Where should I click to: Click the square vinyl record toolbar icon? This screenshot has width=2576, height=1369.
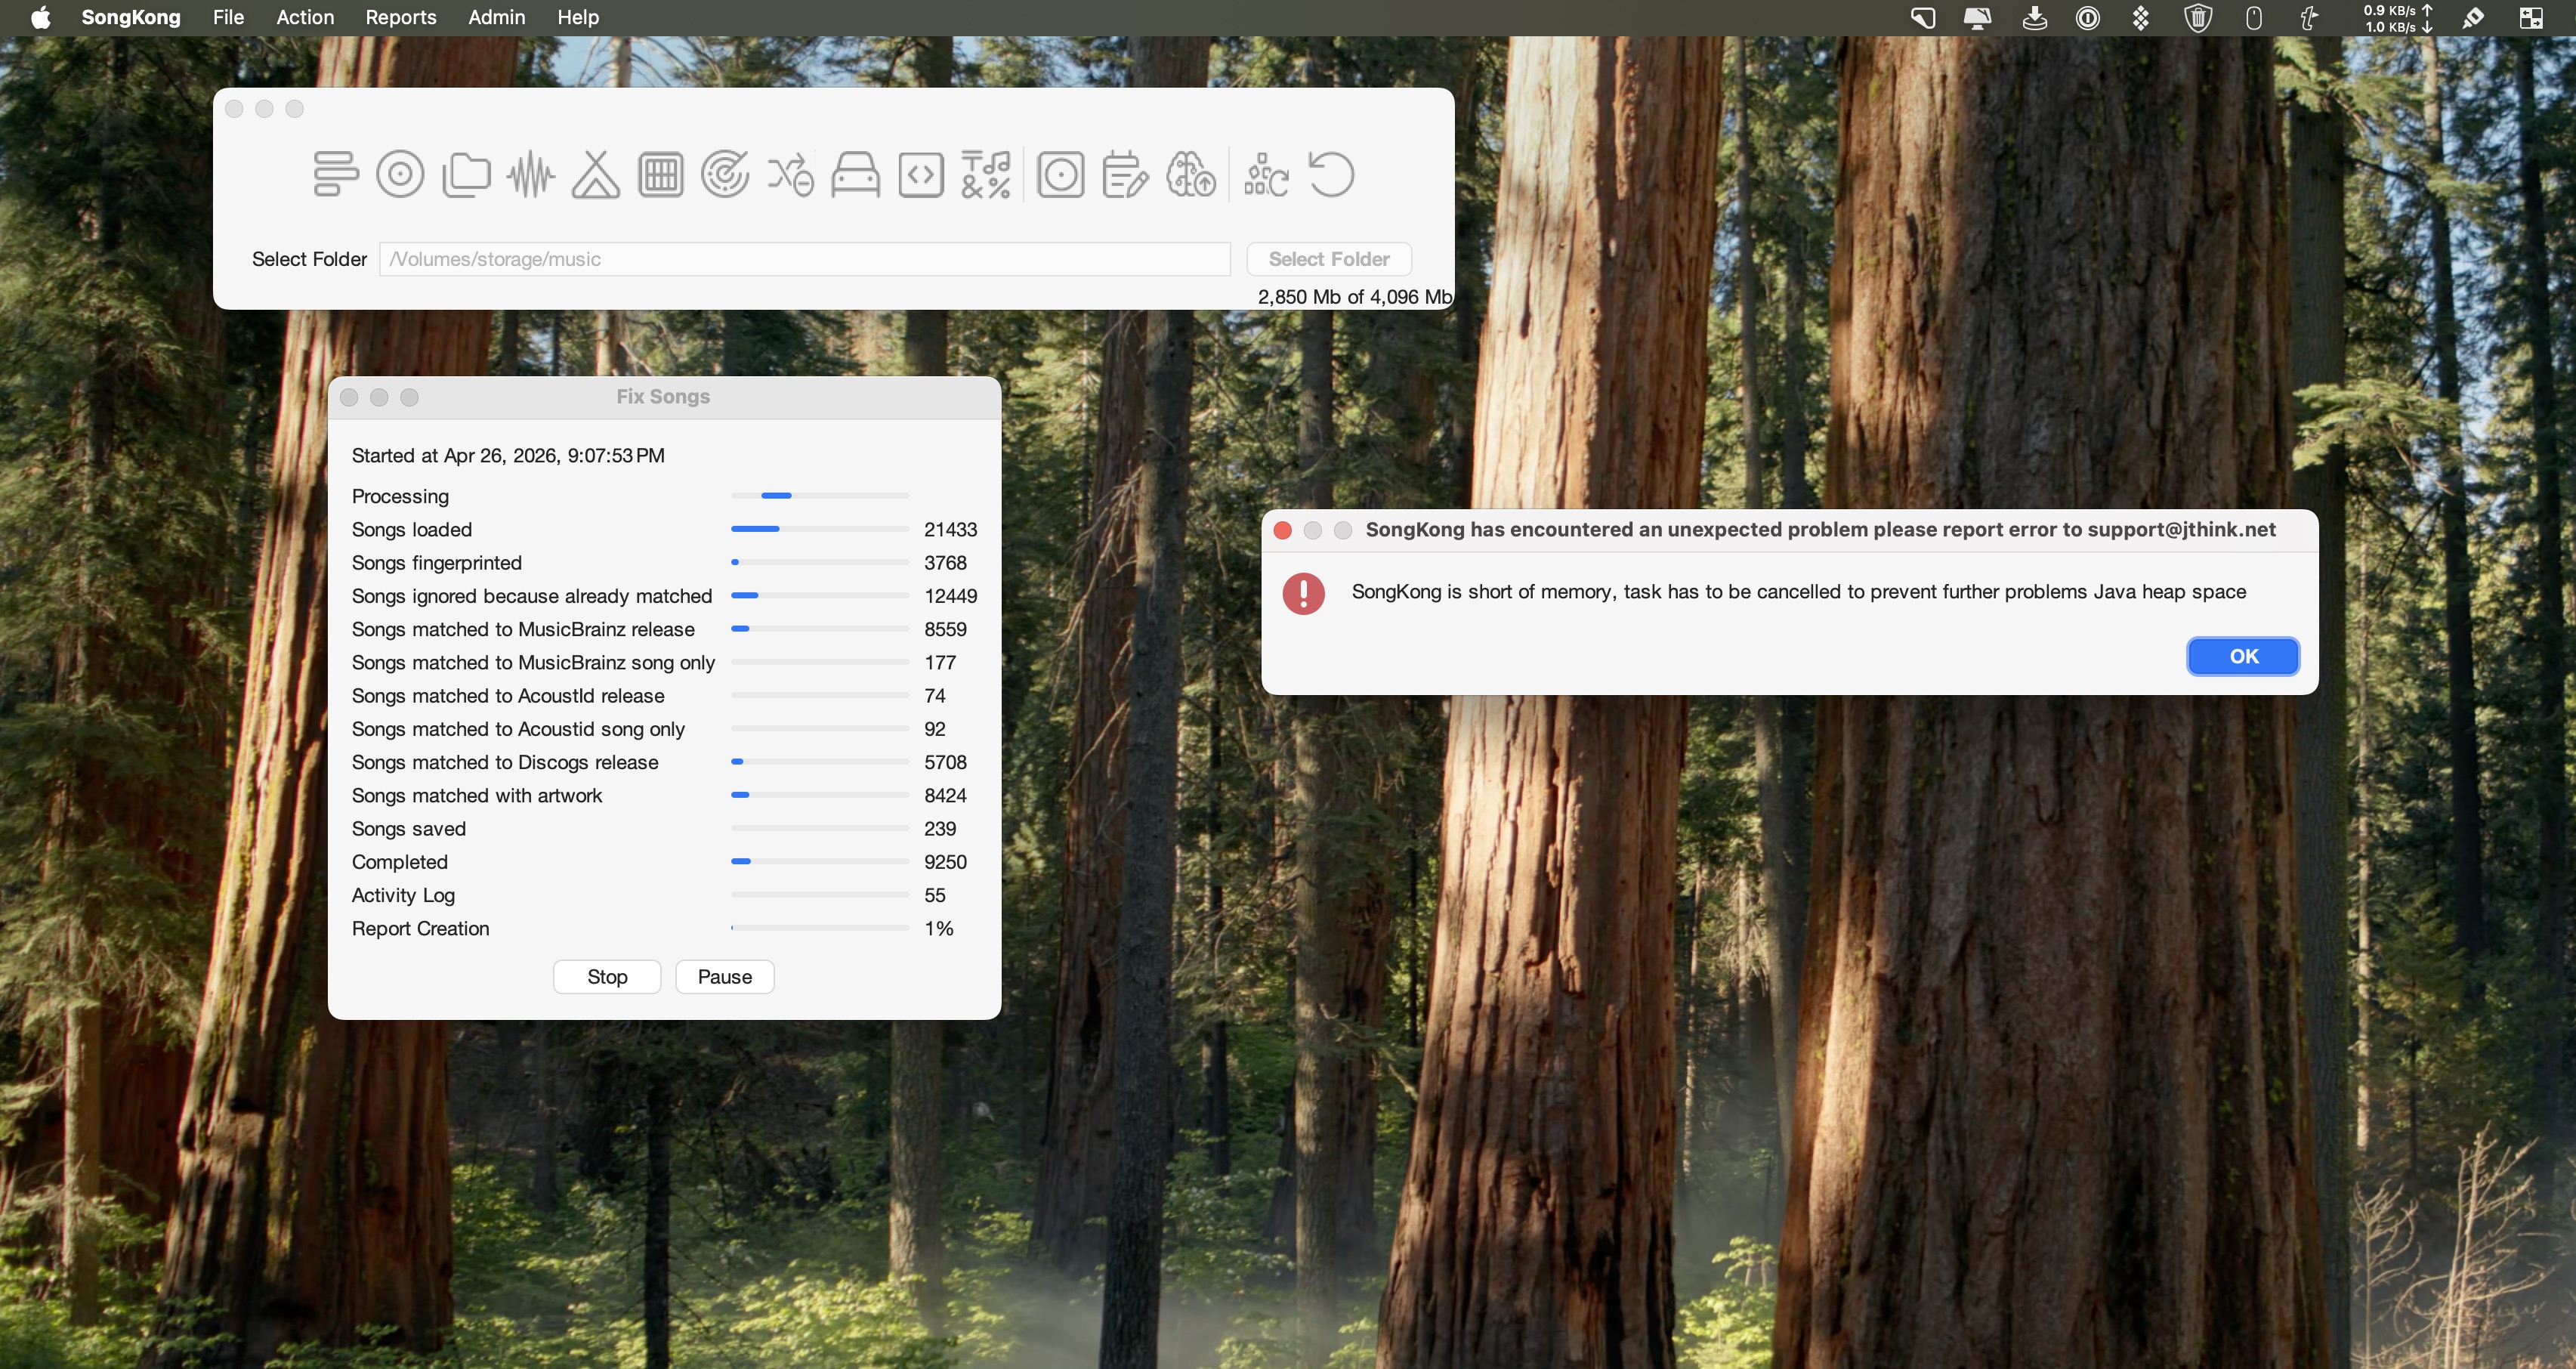(1060, 175)
